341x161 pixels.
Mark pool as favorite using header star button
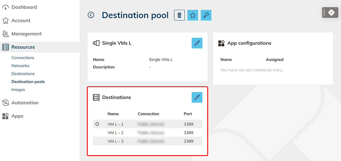point(193,15)
